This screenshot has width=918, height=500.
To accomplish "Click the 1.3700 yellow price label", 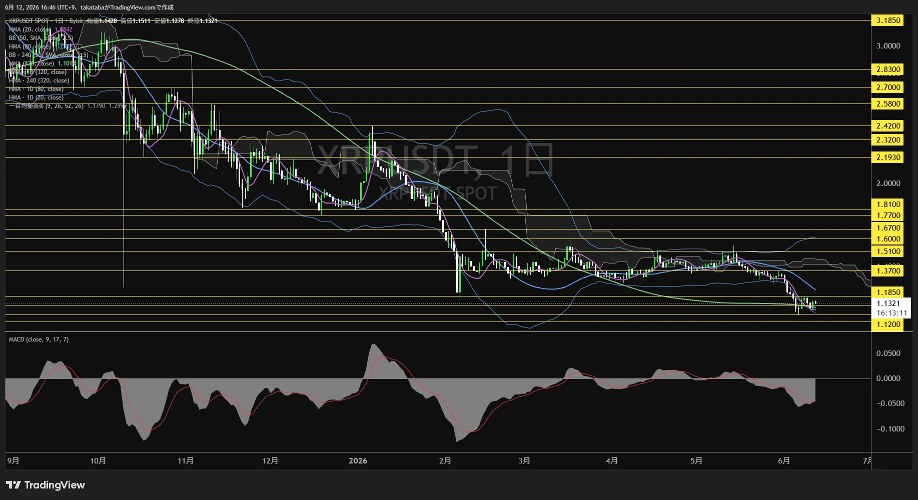I will [x=888, y=271].
